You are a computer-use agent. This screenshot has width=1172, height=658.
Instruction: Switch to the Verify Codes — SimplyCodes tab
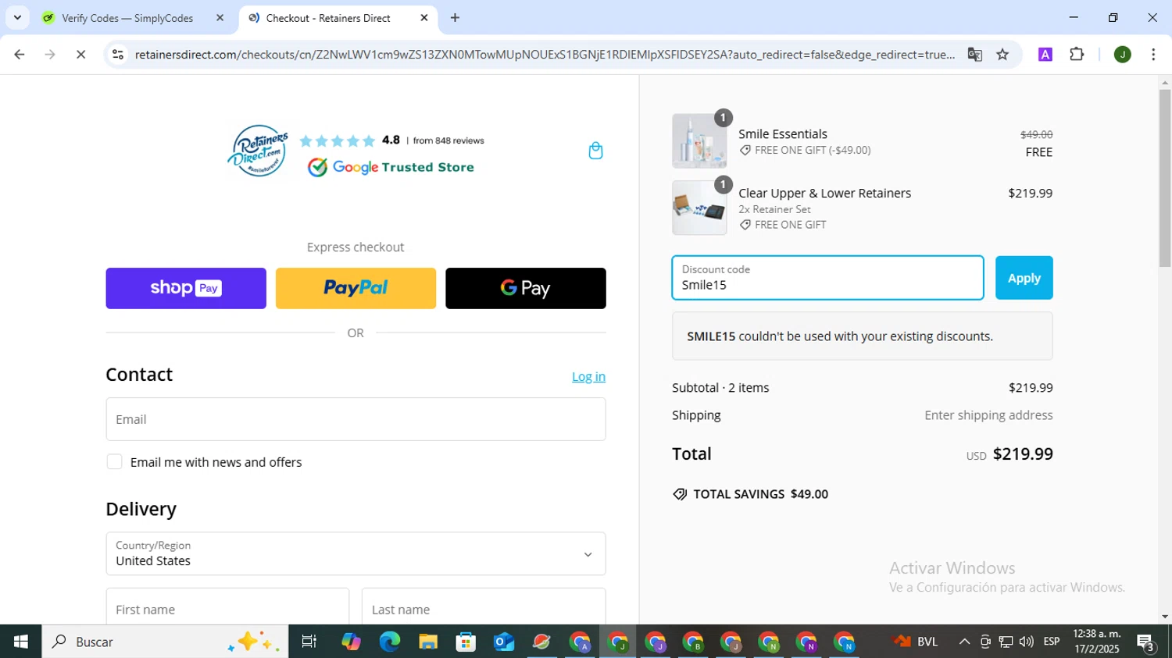pos(127,18)
